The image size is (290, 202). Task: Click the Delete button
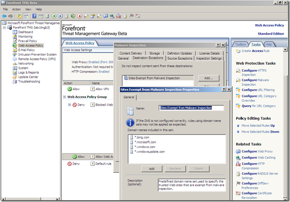[199, 169]
